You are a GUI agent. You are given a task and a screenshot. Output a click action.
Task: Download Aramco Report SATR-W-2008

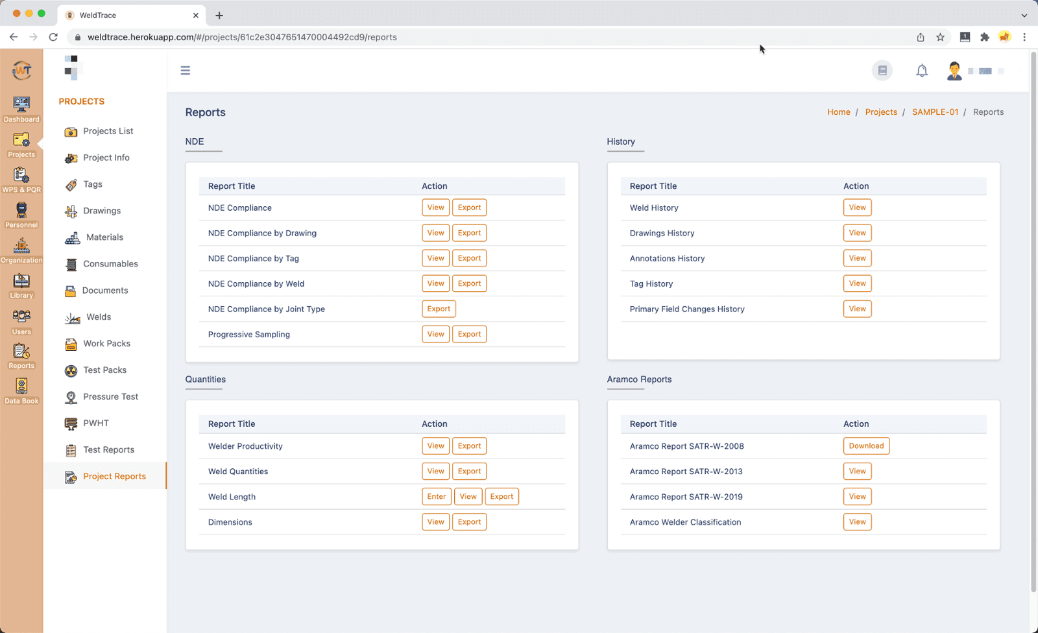866,446
